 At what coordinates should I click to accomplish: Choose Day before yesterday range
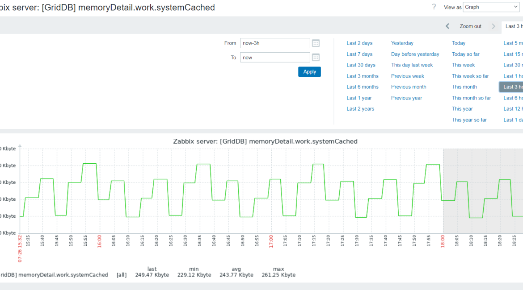tap(415, 54)
